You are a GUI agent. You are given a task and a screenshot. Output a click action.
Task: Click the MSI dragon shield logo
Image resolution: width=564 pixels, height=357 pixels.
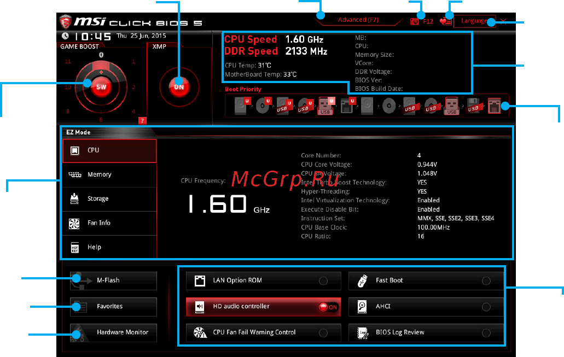tap(65, 21)
